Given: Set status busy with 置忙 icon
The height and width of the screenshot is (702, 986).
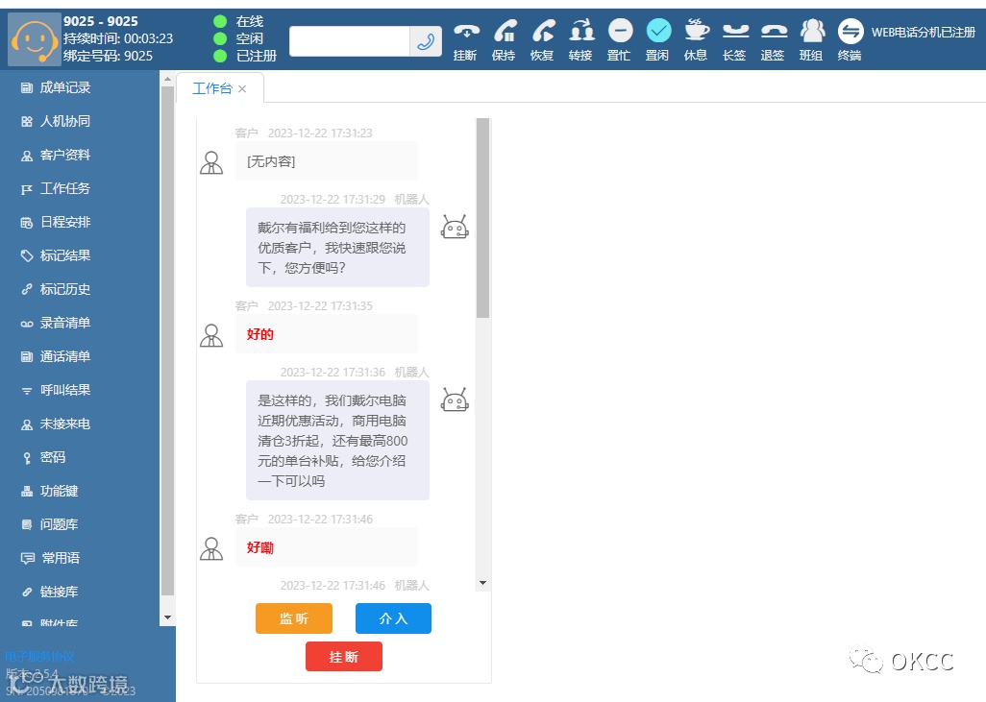Looking at the screenshot, I should click(620, 31).
